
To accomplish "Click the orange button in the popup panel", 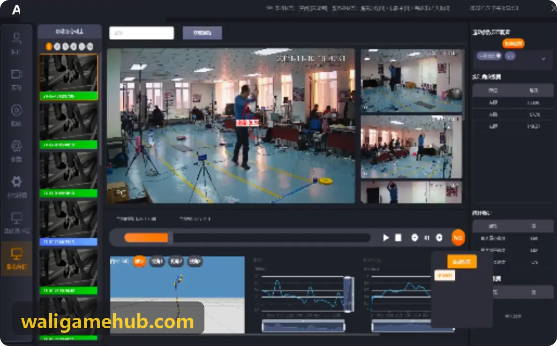I will (x=461, y=262).
